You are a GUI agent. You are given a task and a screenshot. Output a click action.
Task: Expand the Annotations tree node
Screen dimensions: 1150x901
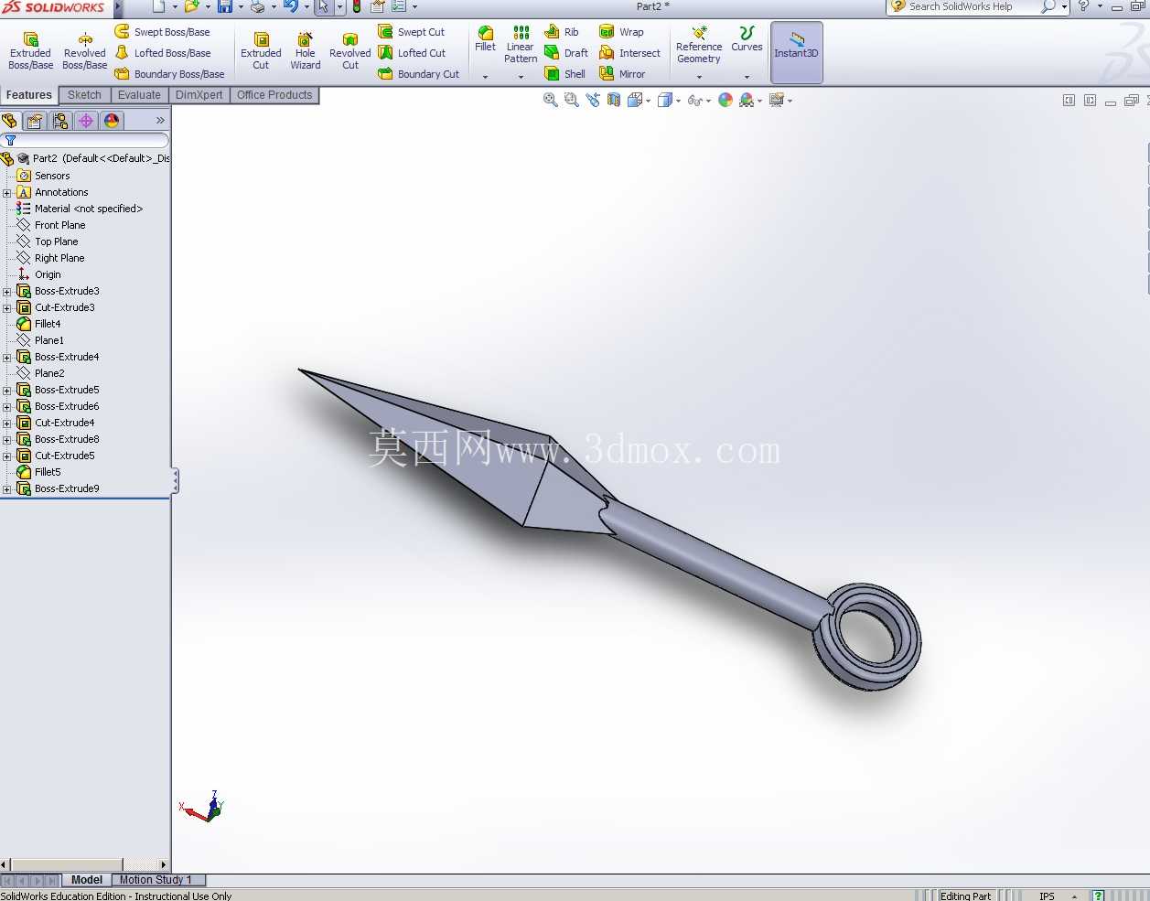[7, 193]
